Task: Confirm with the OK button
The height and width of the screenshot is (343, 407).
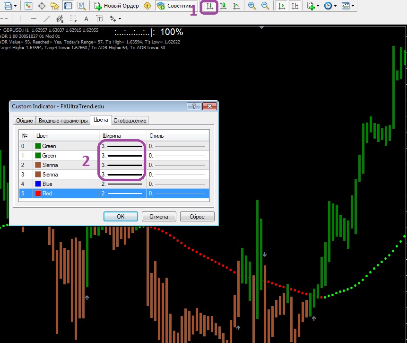Action: pyautogui.click(x=121, y=217)
